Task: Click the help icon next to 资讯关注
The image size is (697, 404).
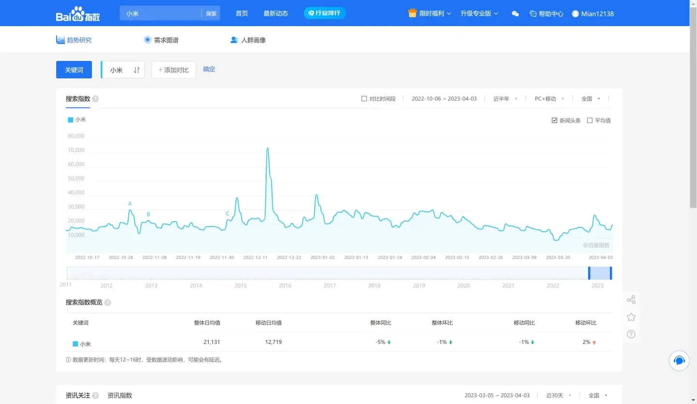Action: pos(95,395)
